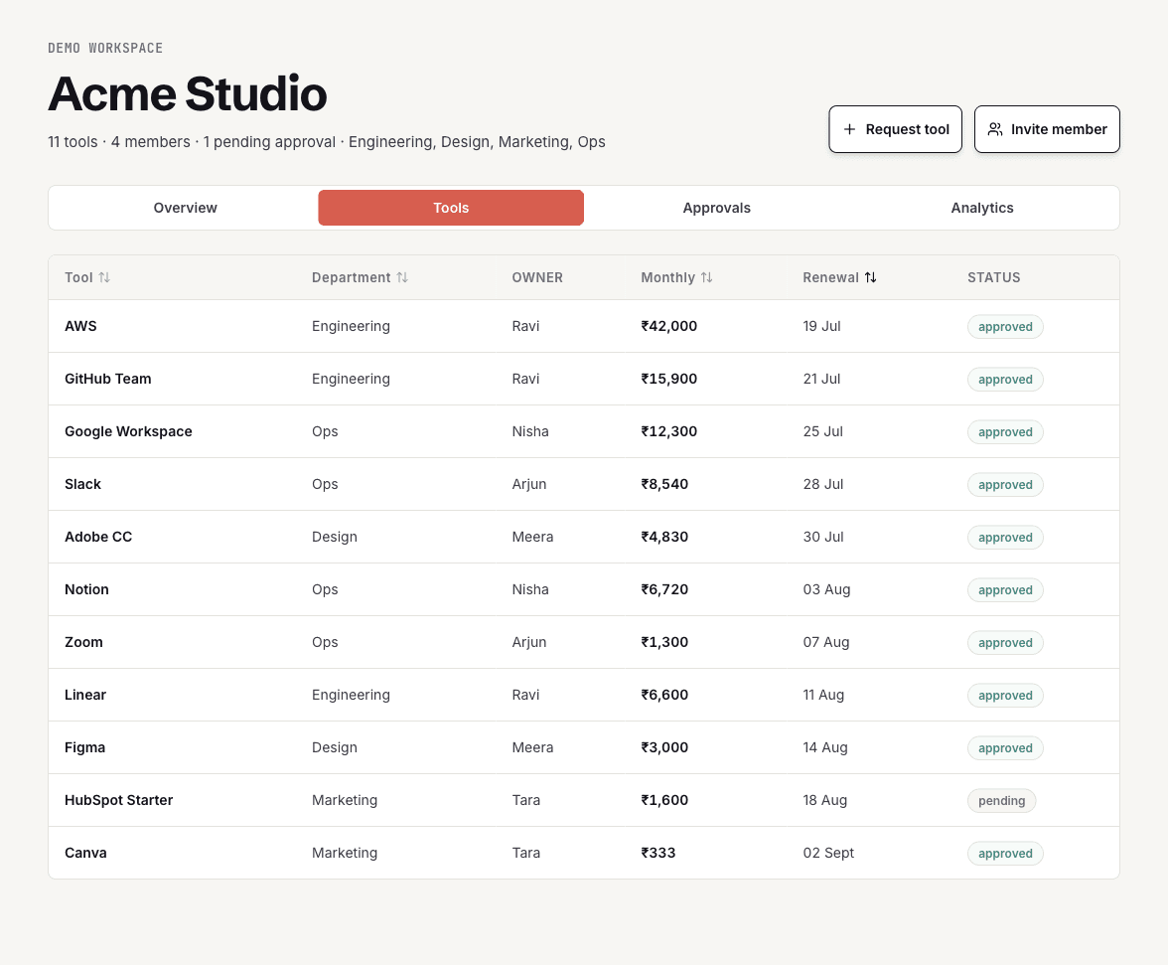Click the plus icon on Request tool
Image resolution: width=1168 pixels, height=965 pixels.
(x=849, y=129)
